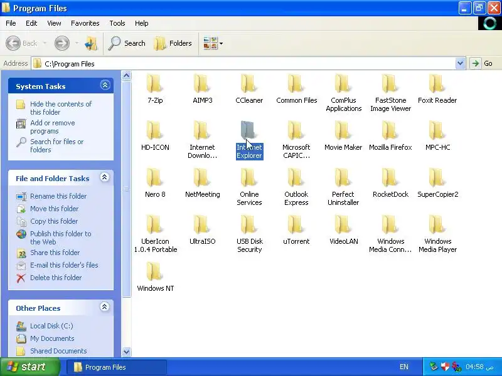Screen dimensions: 502x376
Task: Open the Windows start button
Action: click(29, 367)
